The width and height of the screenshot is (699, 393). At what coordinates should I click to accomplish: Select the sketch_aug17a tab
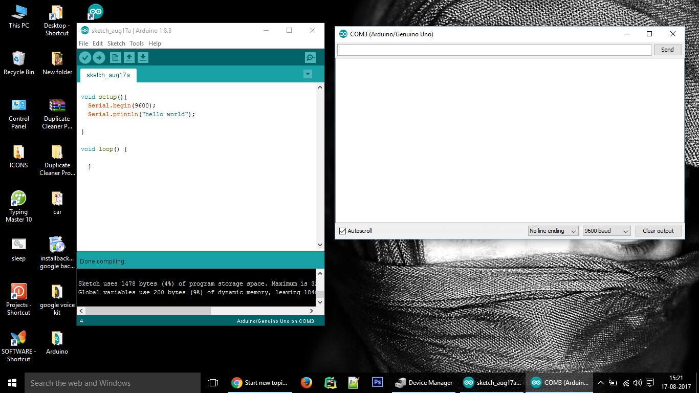click(107, 75)
